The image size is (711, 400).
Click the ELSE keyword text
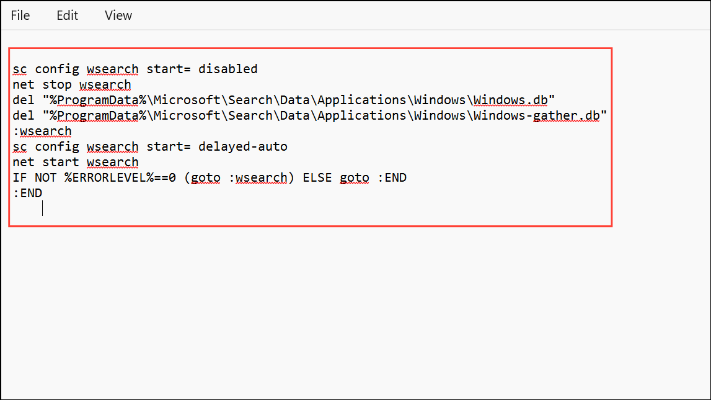[317, 177]
